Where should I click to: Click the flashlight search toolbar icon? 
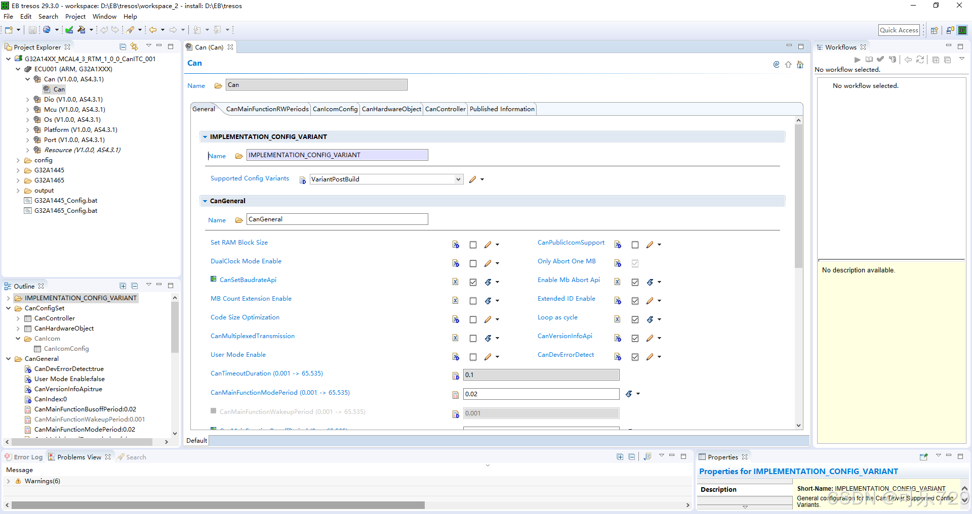(131, 30)
